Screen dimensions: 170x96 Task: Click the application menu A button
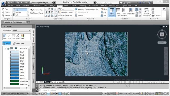[3, 3]
